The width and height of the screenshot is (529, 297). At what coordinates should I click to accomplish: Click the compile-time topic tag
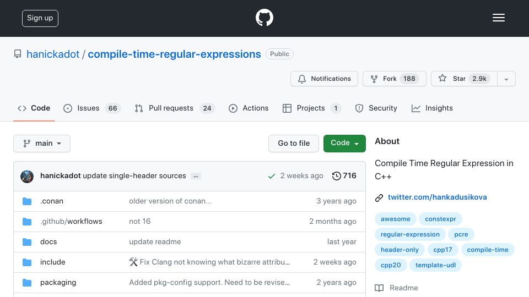tap(488, 250)
